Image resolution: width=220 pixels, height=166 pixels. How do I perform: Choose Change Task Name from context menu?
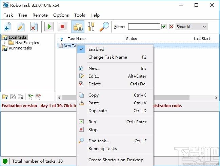(x=115, y=57)
